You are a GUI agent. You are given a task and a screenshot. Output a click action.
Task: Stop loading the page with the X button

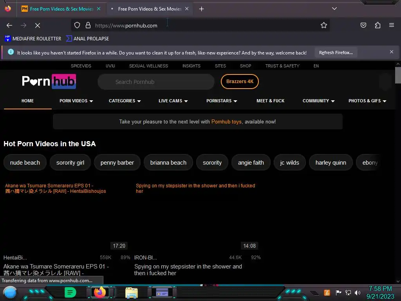tap(37, 25)
